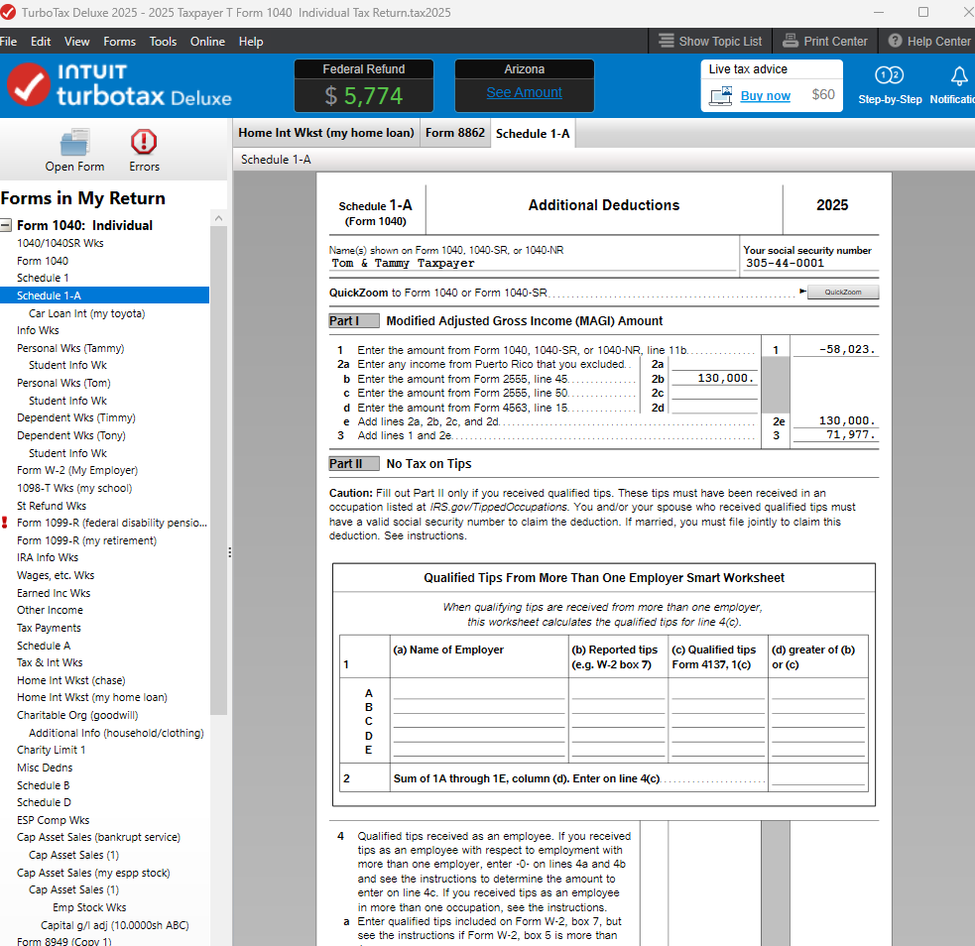Open the Notifications bell
Screen dimensions: 975x946
(958, 76)
